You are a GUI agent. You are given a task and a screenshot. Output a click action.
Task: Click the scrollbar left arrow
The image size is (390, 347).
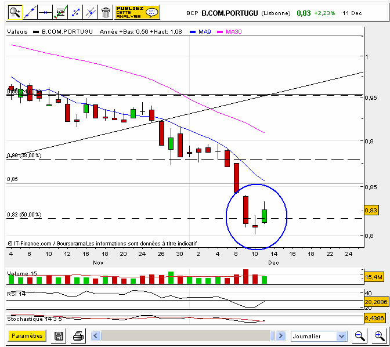tap(96, 336)
